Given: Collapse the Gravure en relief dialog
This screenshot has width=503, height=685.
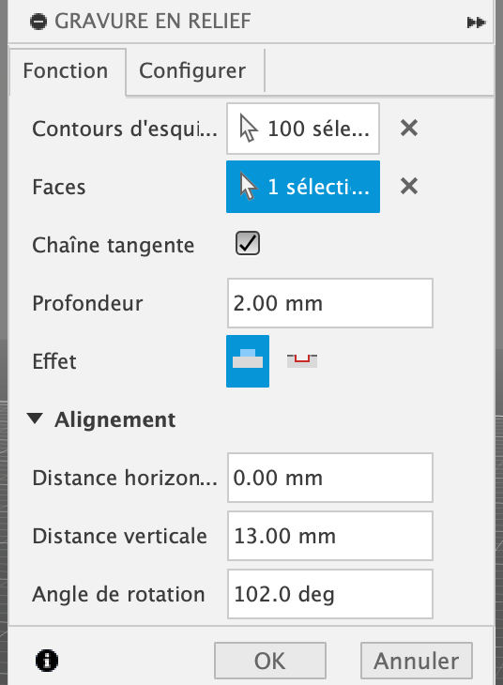Looking at the screenshot, I should click(x=38, y=22).
